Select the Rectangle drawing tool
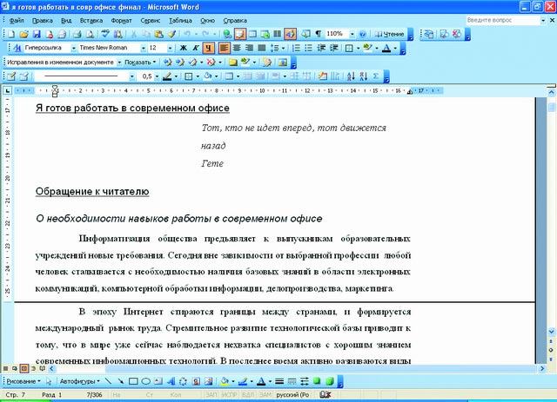 point(133,381)
